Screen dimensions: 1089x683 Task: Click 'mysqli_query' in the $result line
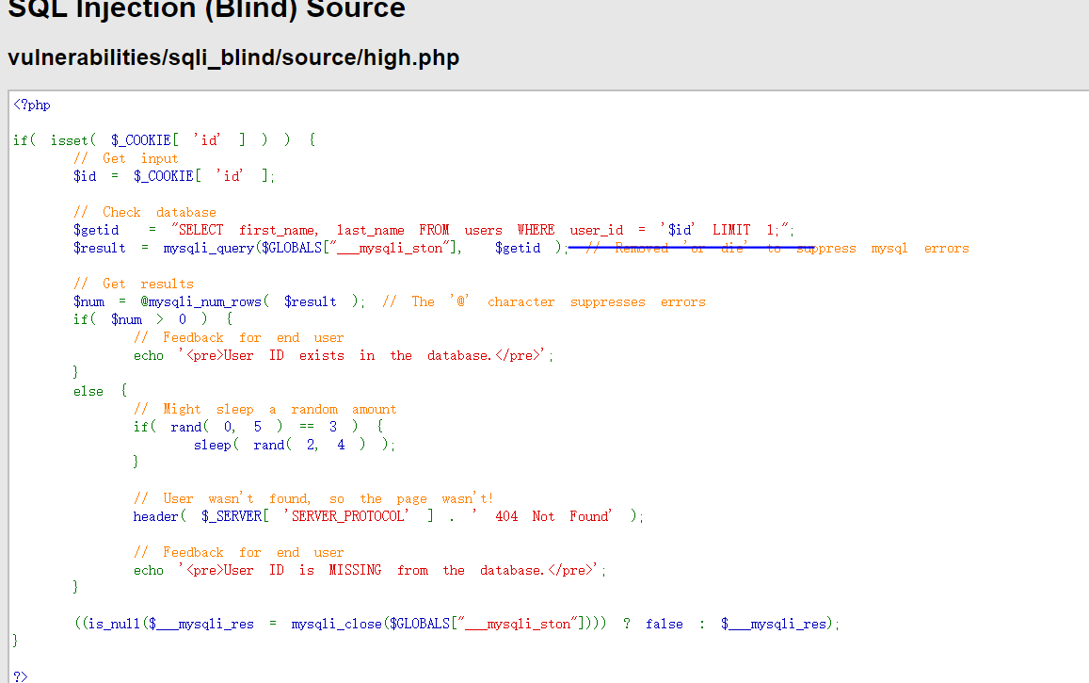(208, 248)
